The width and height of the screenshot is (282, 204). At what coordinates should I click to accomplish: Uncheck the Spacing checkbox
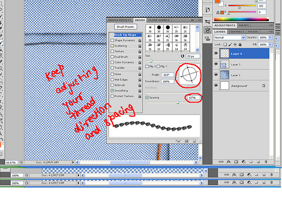[x=147, y=97]
